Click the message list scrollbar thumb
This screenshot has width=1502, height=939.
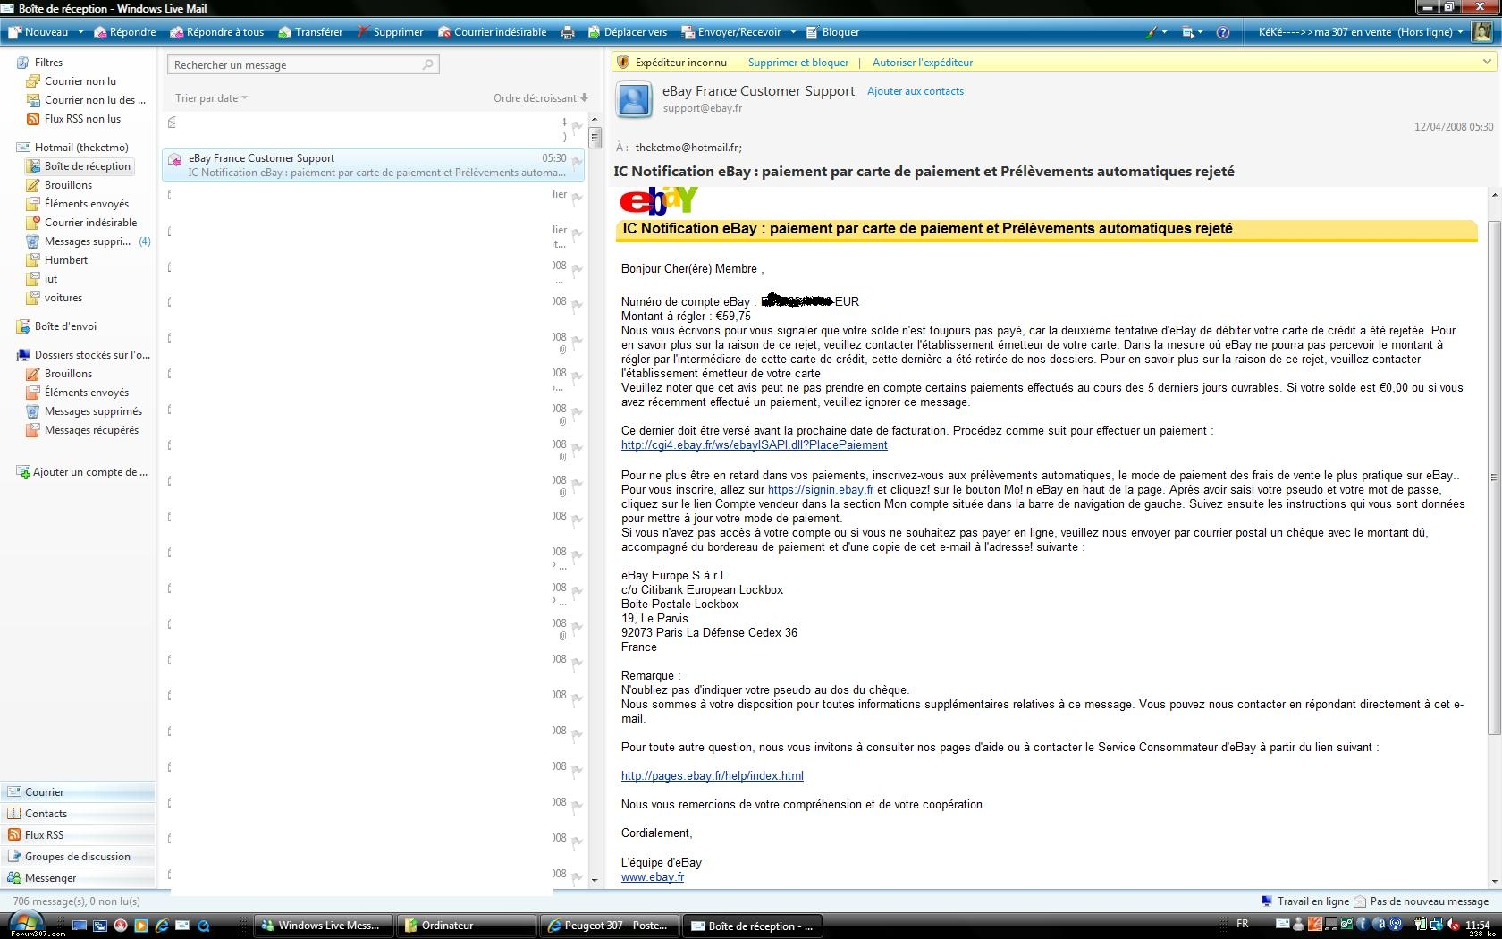click(595, 138)
